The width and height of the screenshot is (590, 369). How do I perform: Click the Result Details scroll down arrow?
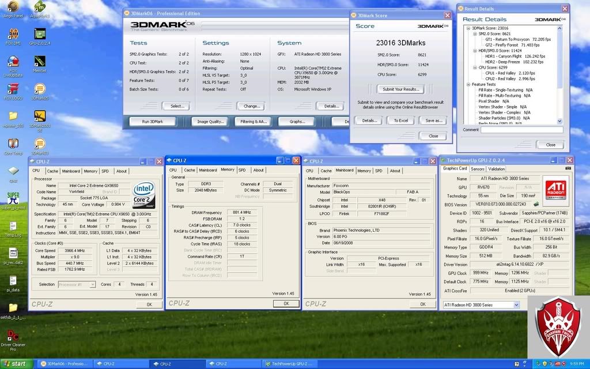(559, 121)
